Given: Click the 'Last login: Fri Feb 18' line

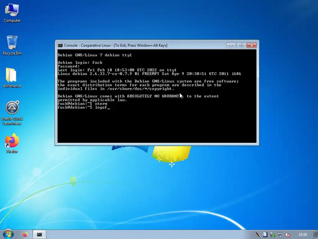Looking at the screenshot, I should click(x=117, y=70).
